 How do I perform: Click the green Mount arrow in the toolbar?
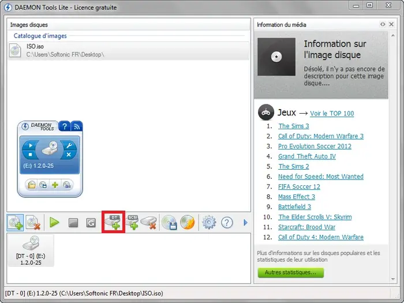[x=54, y=222]
